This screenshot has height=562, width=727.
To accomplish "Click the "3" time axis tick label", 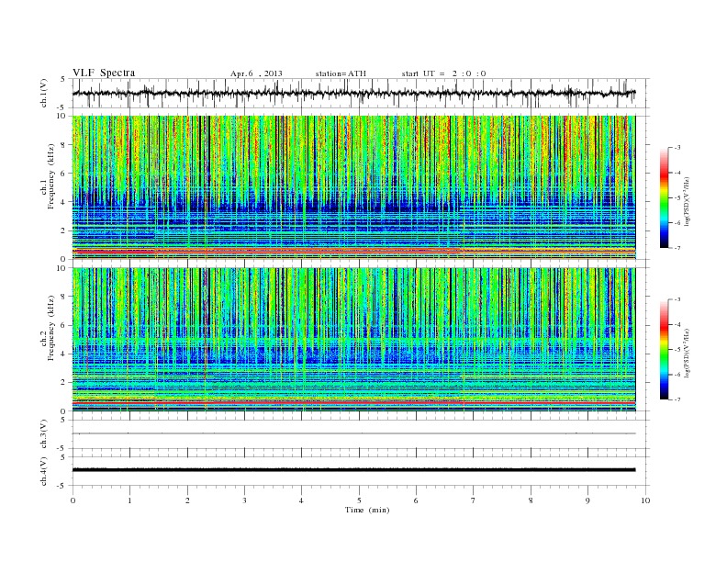I will click(x=244, y=500).
